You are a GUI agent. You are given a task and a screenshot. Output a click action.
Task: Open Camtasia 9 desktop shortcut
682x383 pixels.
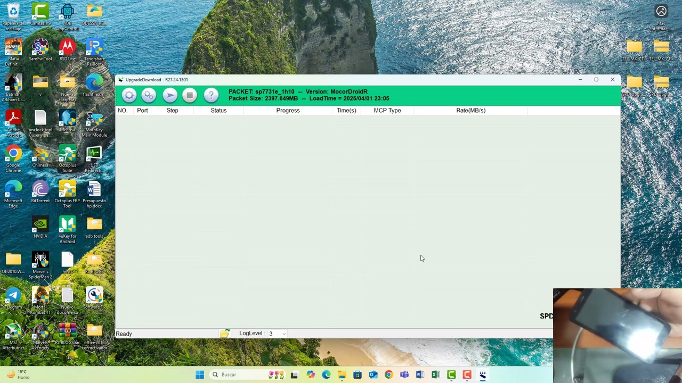coord(40,15)
